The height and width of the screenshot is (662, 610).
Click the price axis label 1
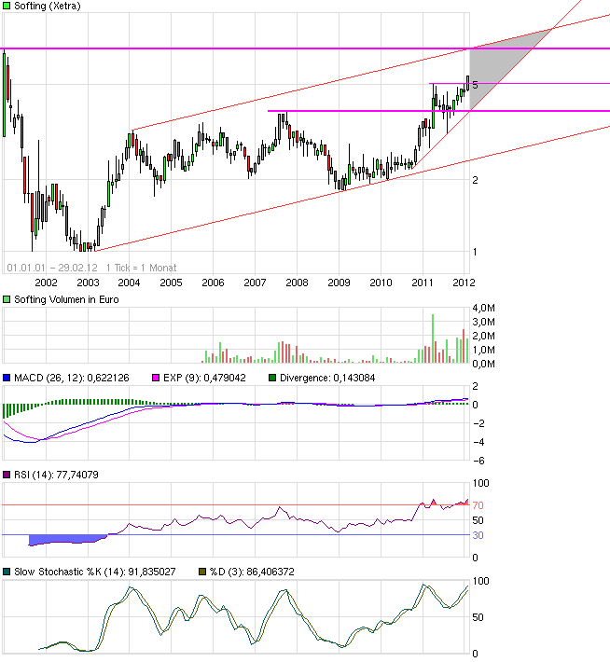coord(476,252)
